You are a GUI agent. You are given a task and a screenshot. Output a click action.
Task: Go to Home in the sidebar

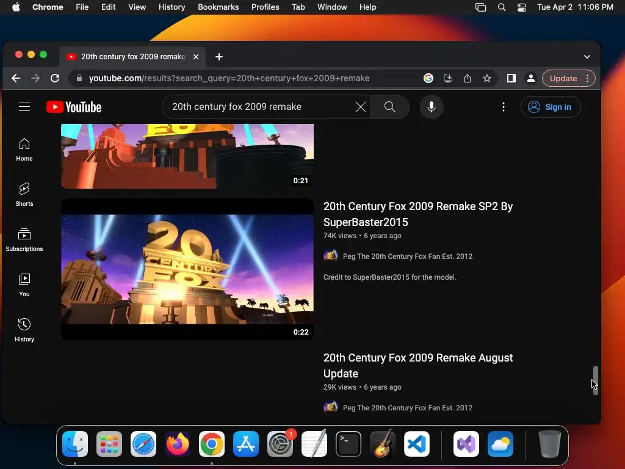(x=24, y=150)
